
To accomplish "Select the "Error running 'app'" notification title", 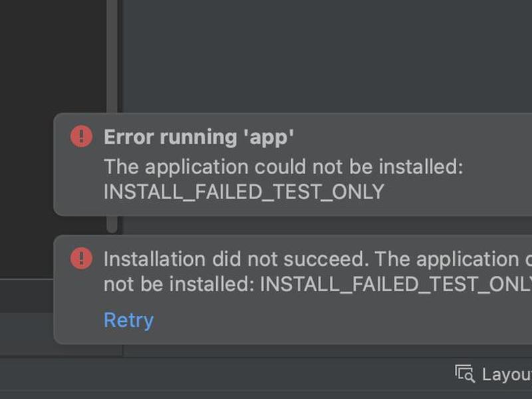I will 199,137.
